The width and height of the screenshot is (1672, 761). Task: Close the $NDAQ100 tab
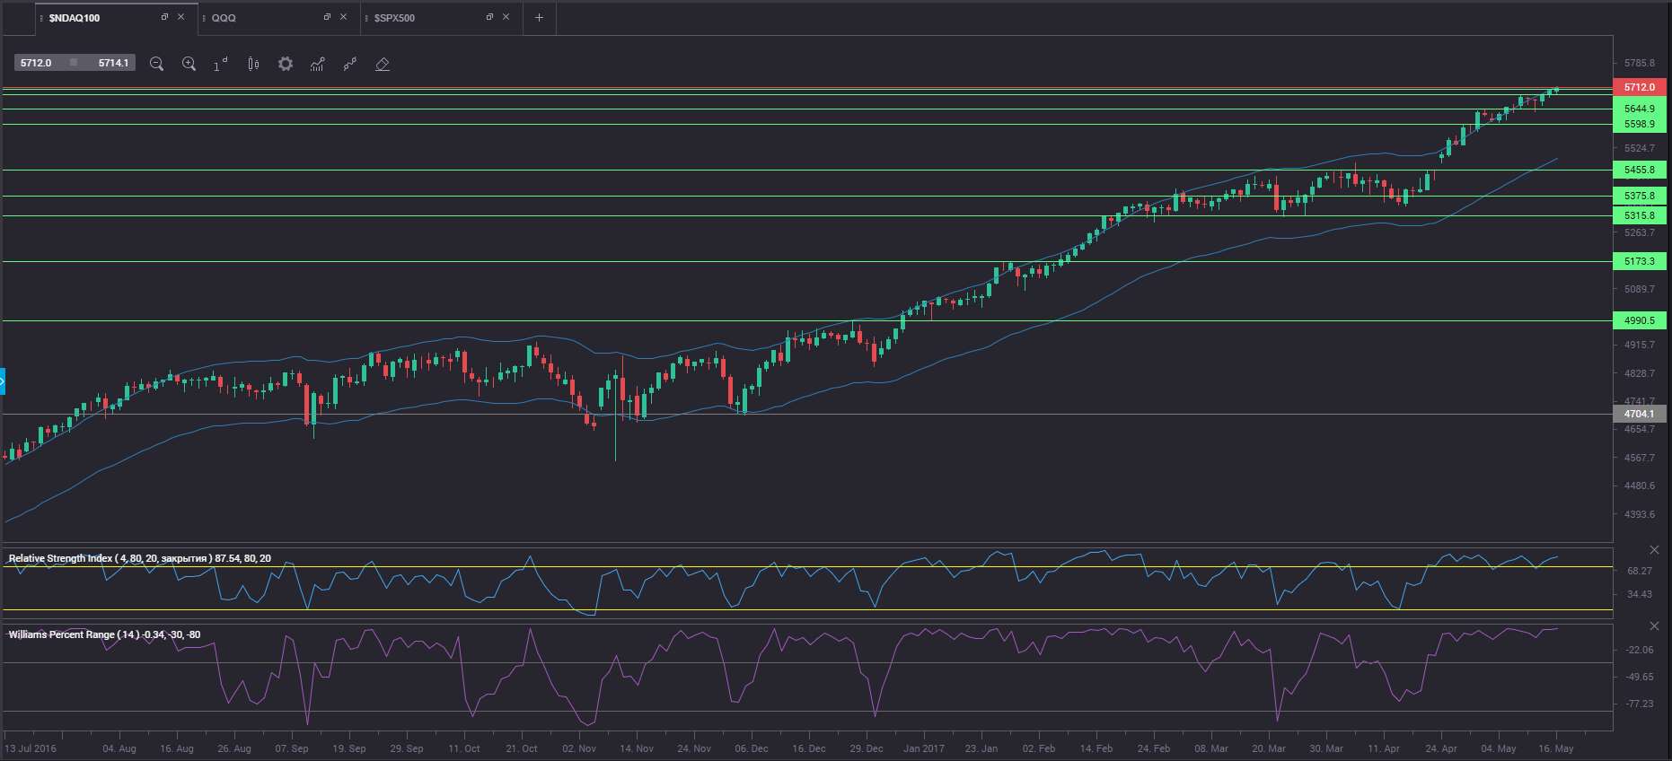tap(180, 17)
